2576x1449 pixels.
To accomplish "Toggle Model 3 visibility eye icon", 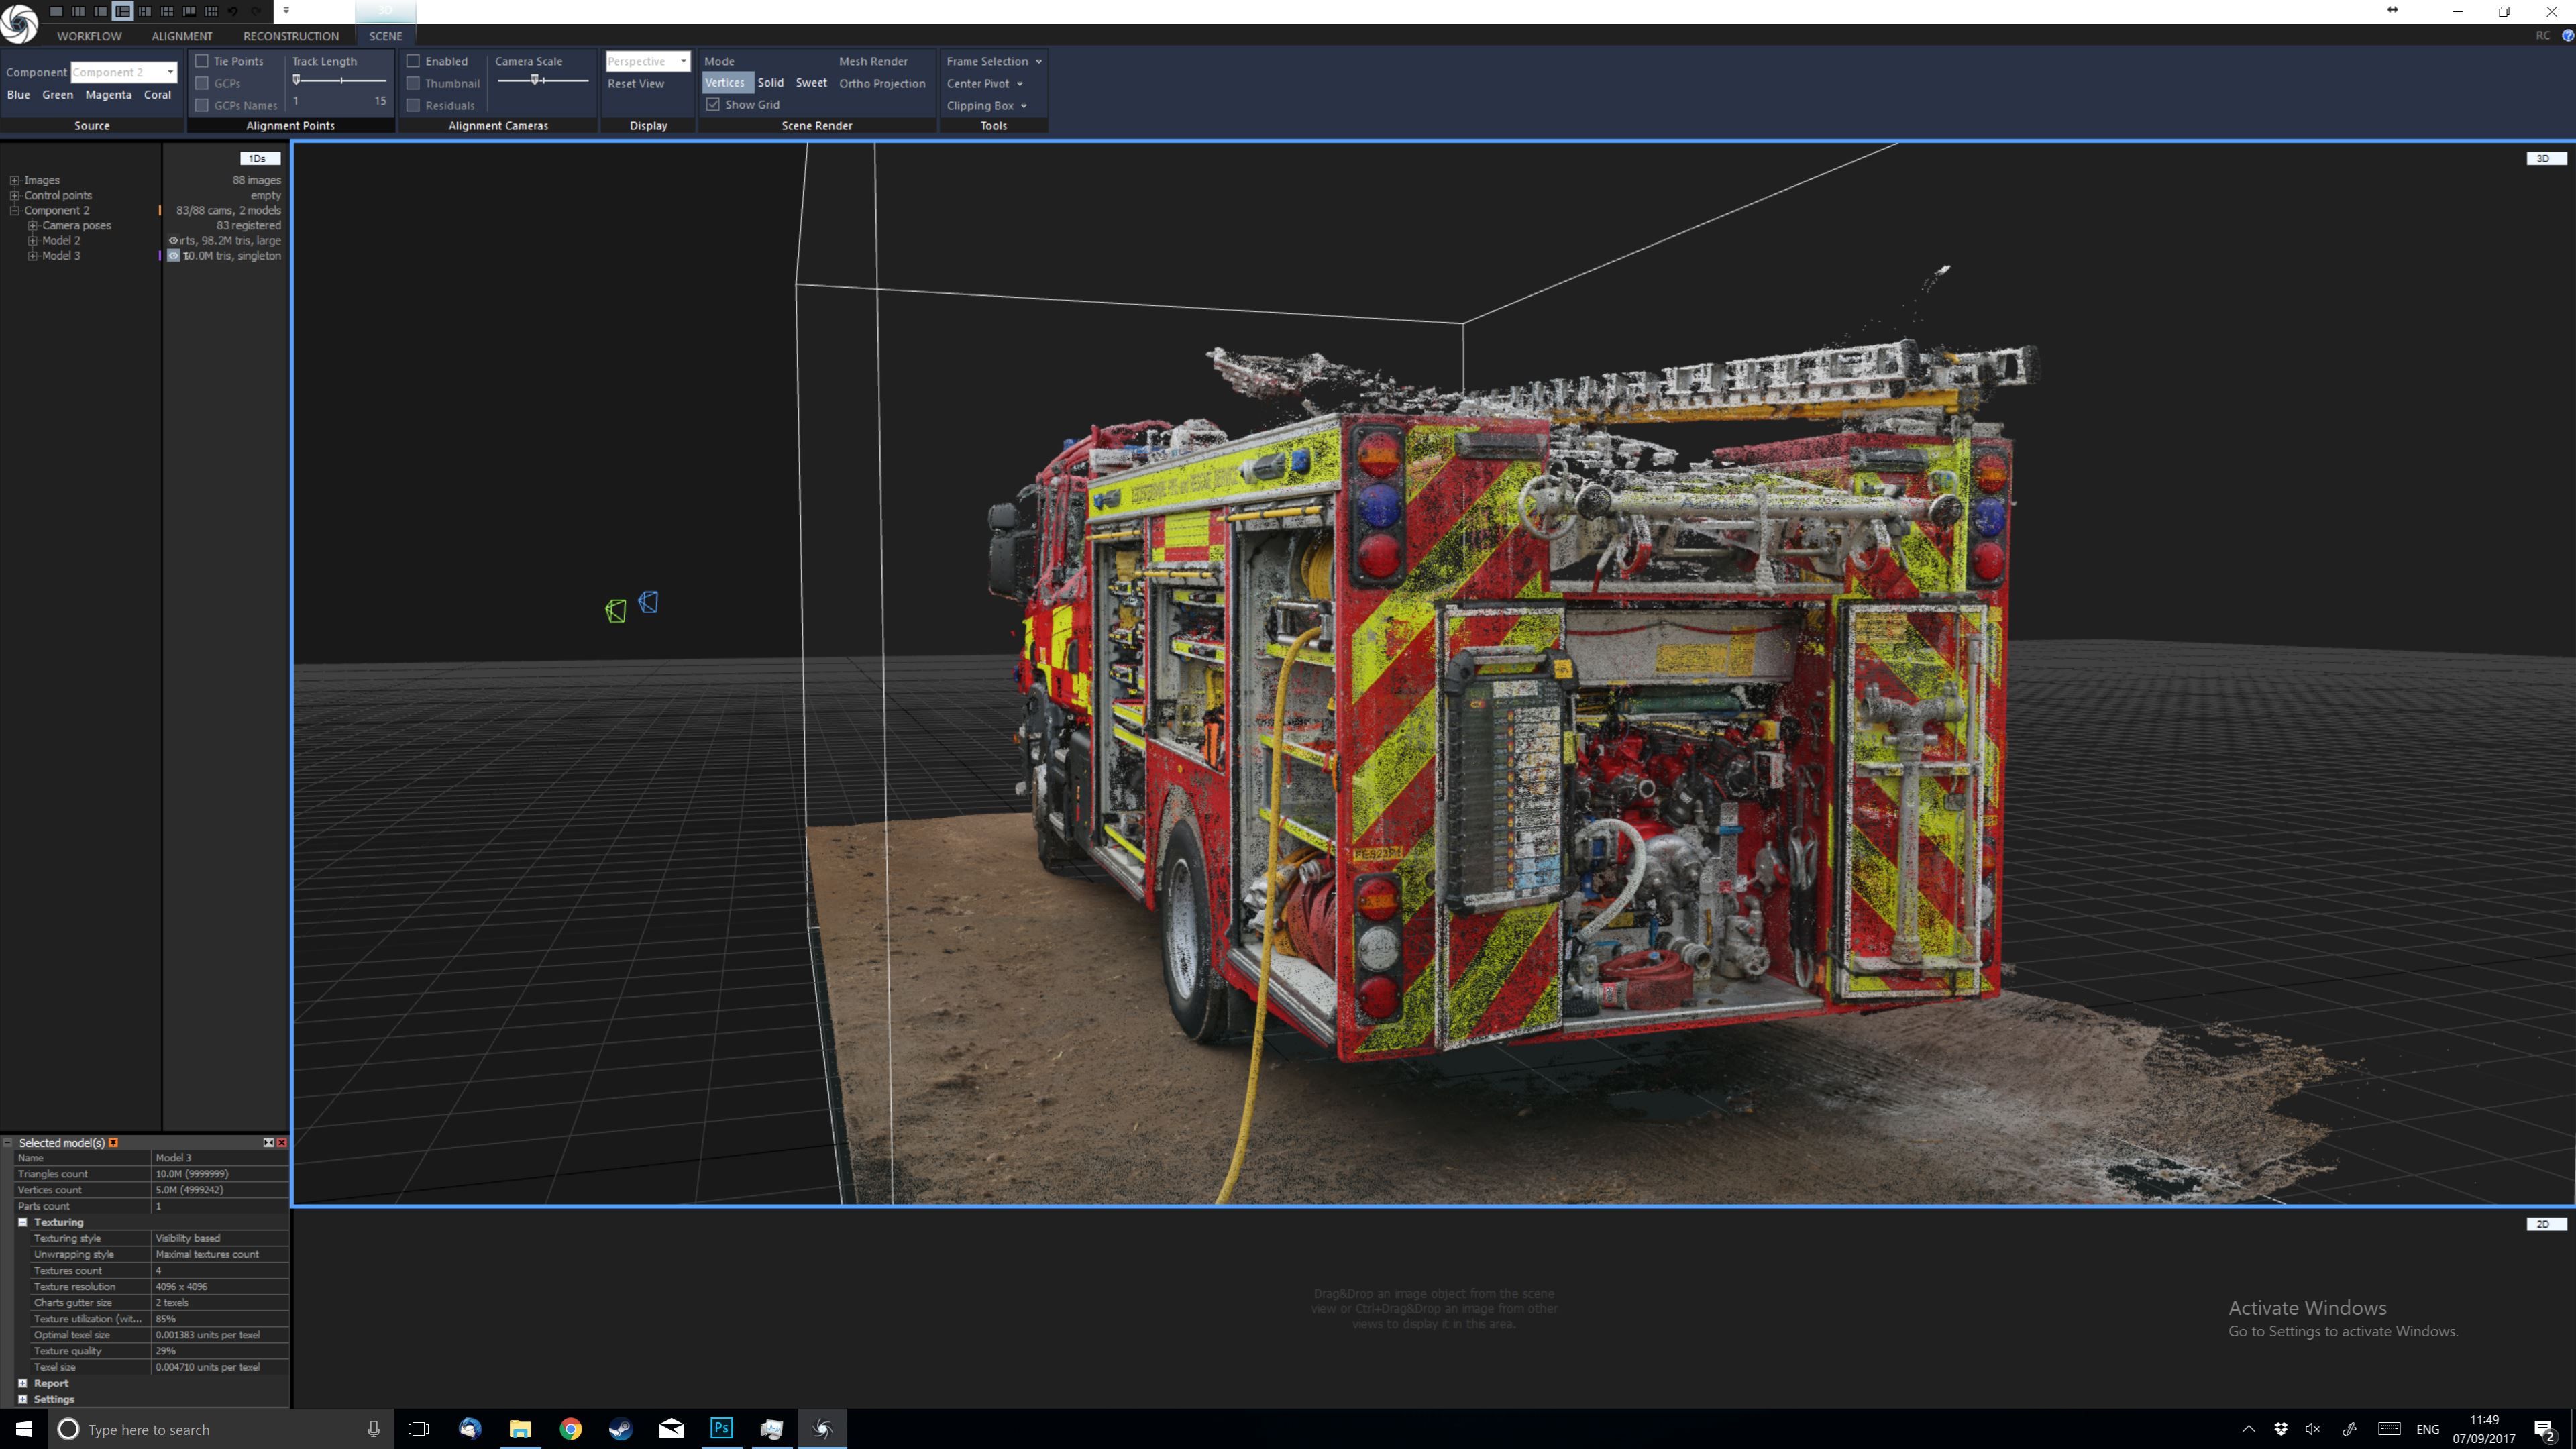I will point(173,256).
